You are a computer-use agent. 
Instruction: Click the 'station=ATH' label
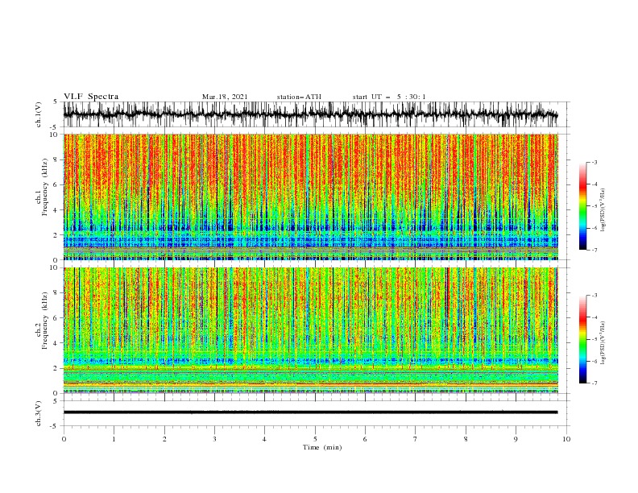coord(299,97)
